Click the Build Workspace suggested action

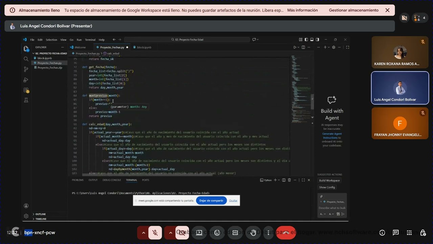[x=329, y=181]
